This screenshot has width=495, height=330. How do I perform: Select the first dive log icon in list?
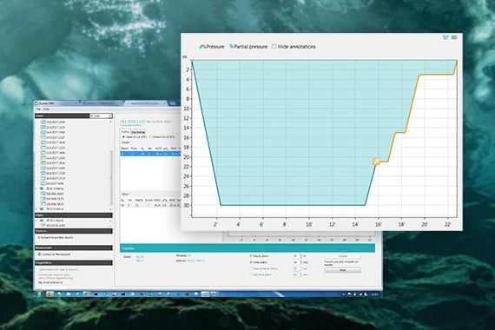click(43, 122)
